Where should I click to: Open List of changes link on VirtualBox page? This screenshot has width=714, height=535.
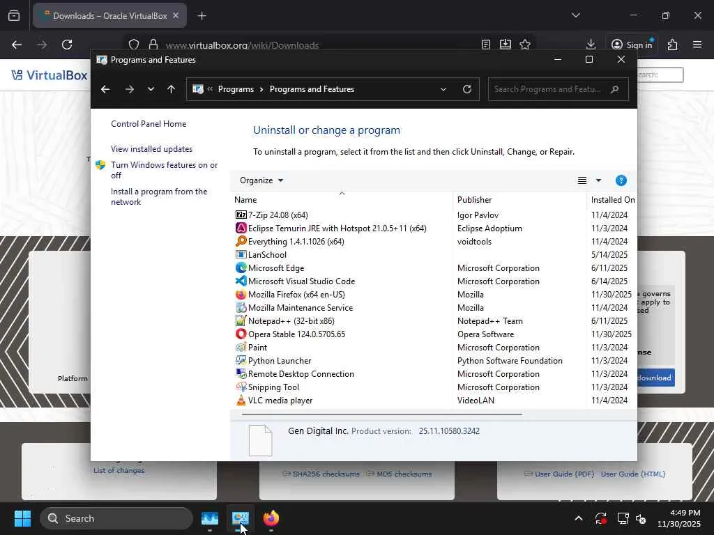pyautogui.click(x=119, y=470)
